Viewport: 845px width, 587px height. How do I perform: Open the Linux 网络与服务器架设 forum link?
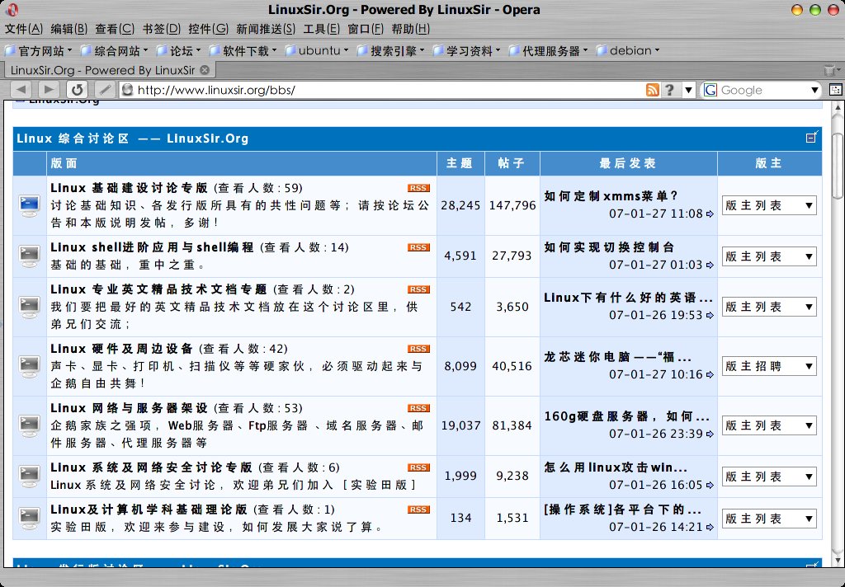click(129, 407)
